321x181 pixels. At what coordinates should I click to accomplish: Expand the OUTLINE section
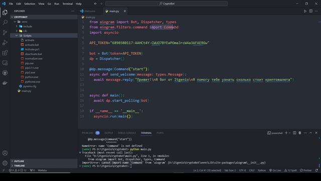tap(44, 161)
